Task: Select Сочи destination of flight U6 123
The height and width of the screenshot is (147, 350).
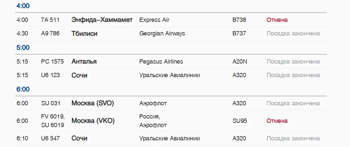Action: click(79, 75)
